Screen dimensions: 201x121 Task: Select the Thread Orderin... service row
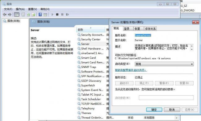point(126,118)
